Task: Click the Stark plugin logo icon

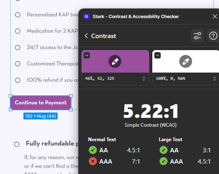Action: 86,16
